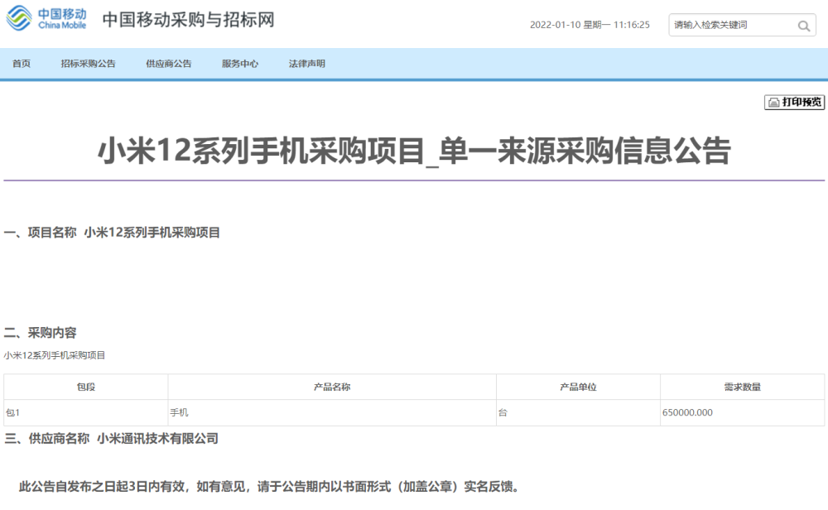Open the 首页 menu item
This screenshot has height=510, width=828.
(22, 64)
